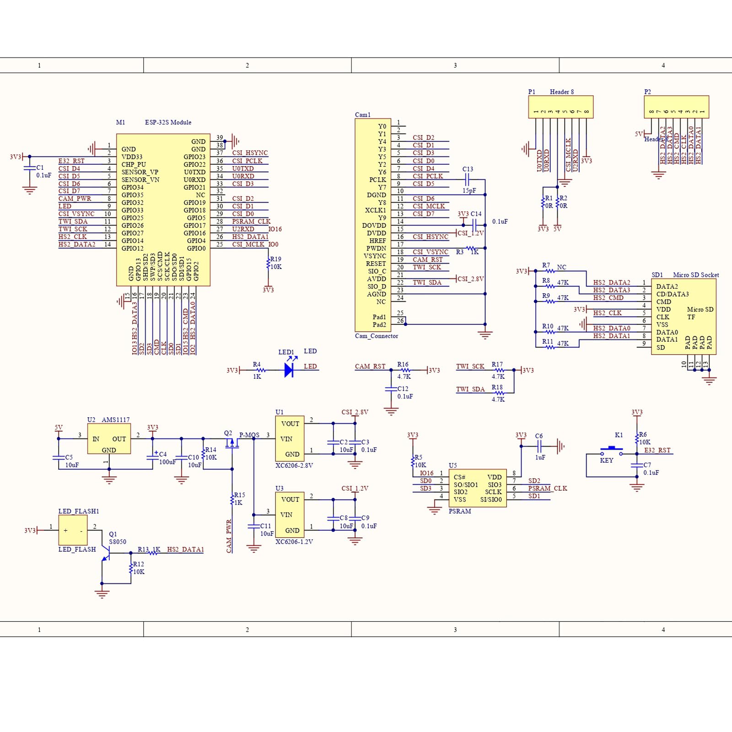Viewport: 732px width, 732px height.
Task: Click the ESP-32S Module M1 block
Action: coord(163,210)
